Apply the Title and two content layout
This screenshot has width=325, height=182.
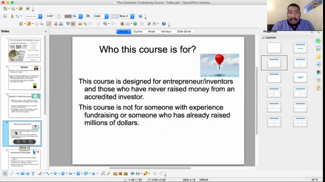[x=300, y=63]
